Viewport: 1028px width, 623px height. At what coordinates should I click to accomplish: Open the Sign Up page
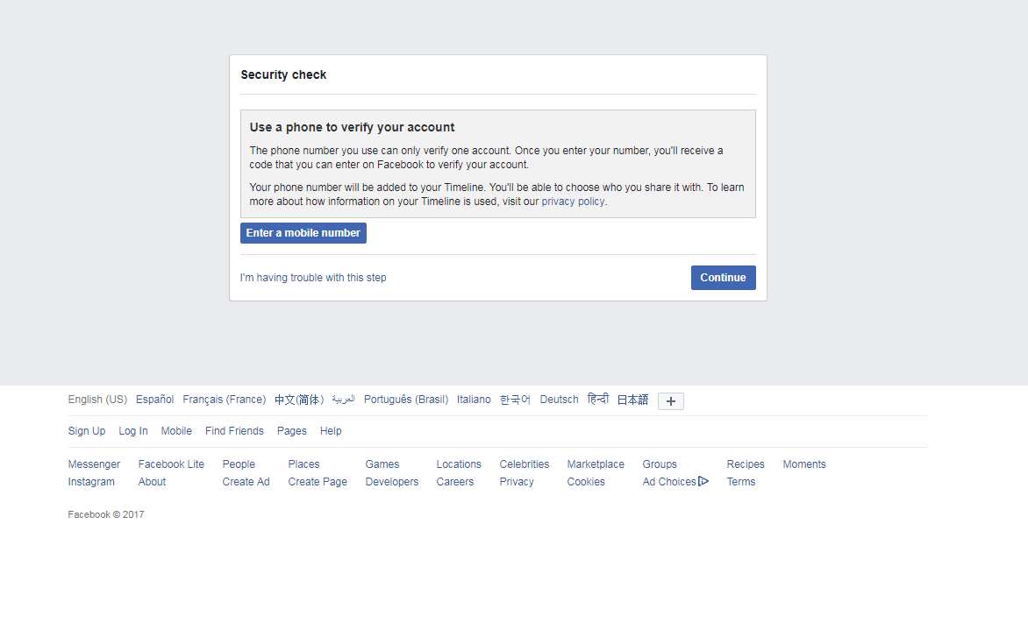tap(86, 430)
